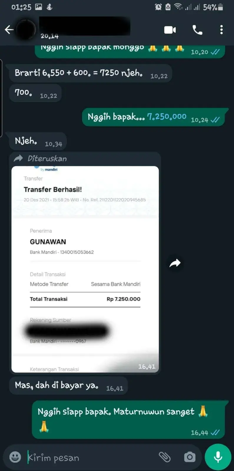Tap the paperclip attachment icon

[x=165, y=457]
